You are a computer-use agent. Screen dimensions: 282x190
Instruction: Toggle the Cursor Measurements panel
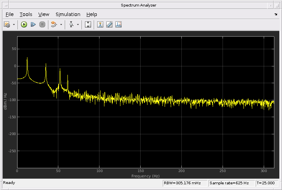click(x=100, y=24)
